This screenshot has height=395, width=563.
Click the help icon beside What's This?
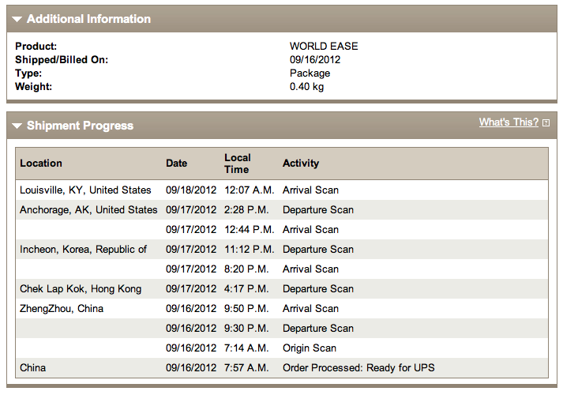[546, 123]
